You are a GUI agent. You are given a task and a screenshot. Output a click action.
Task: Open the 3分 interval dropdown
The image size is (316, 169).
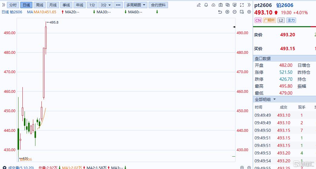pos(106,5)
